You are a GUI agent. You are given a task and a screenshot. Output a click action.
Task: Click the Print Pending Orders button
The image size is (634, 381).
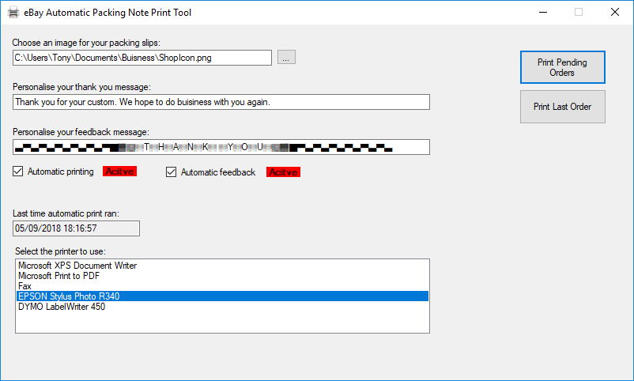tap(562, 67)
